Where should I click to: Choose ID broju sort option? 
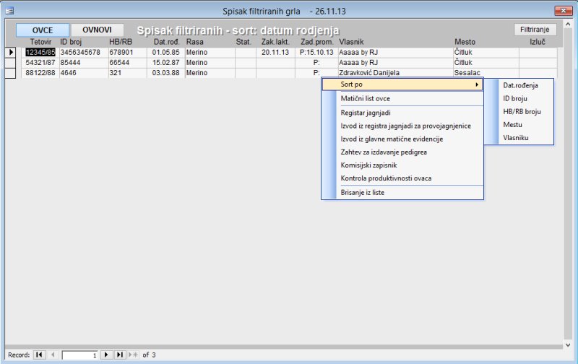point(517,98)
